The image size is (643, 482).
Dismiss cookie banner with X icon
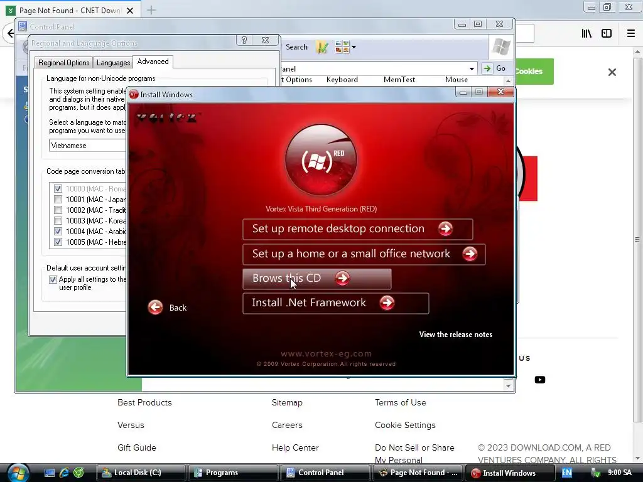coord(612,72)
